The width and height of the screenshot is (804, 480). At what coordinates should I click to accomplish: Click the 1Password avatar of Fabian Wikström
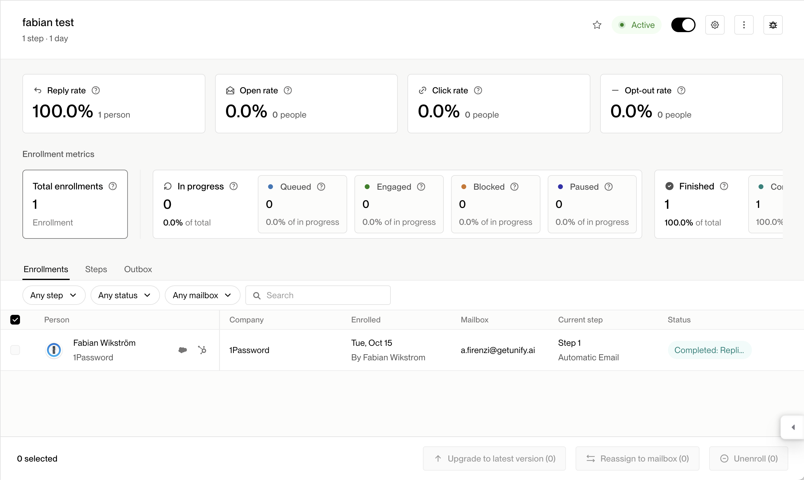coord(54,350)
